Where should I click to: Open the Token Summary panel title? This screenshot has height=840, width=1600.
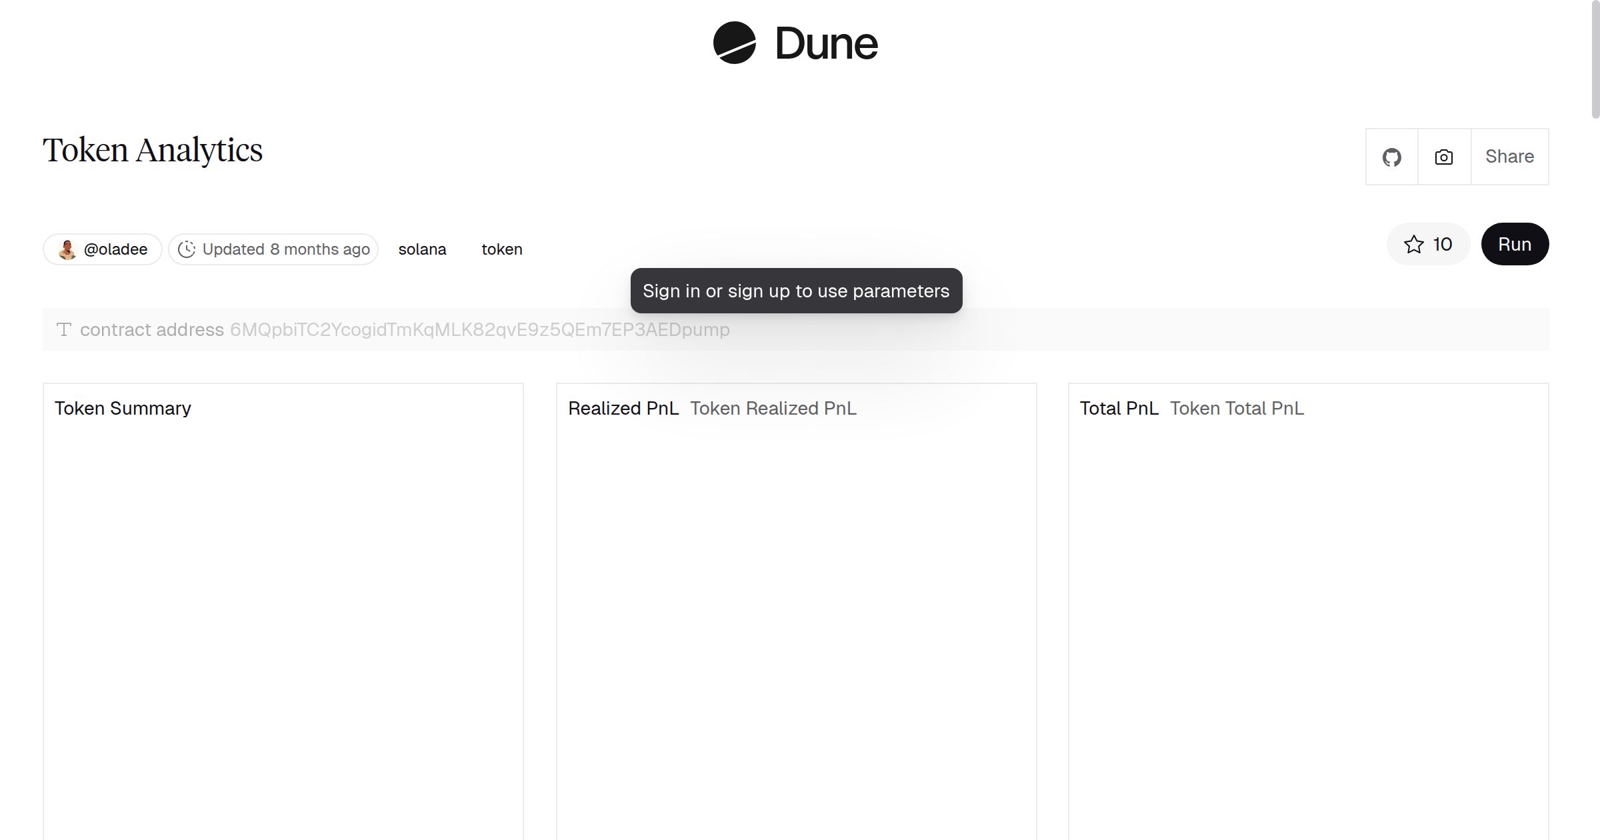[x=123, y=408]
